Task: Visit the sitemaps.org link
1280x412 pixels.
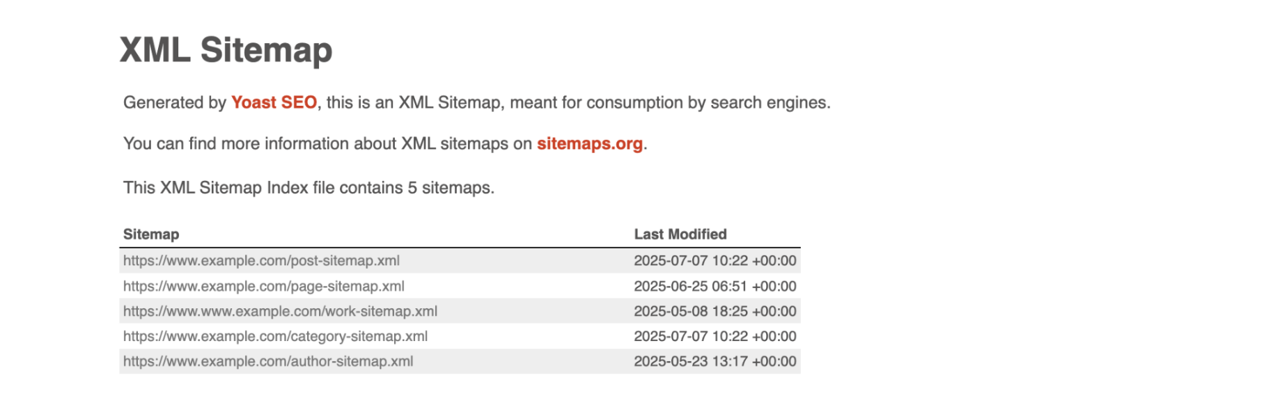Action: tap(589, 144)
